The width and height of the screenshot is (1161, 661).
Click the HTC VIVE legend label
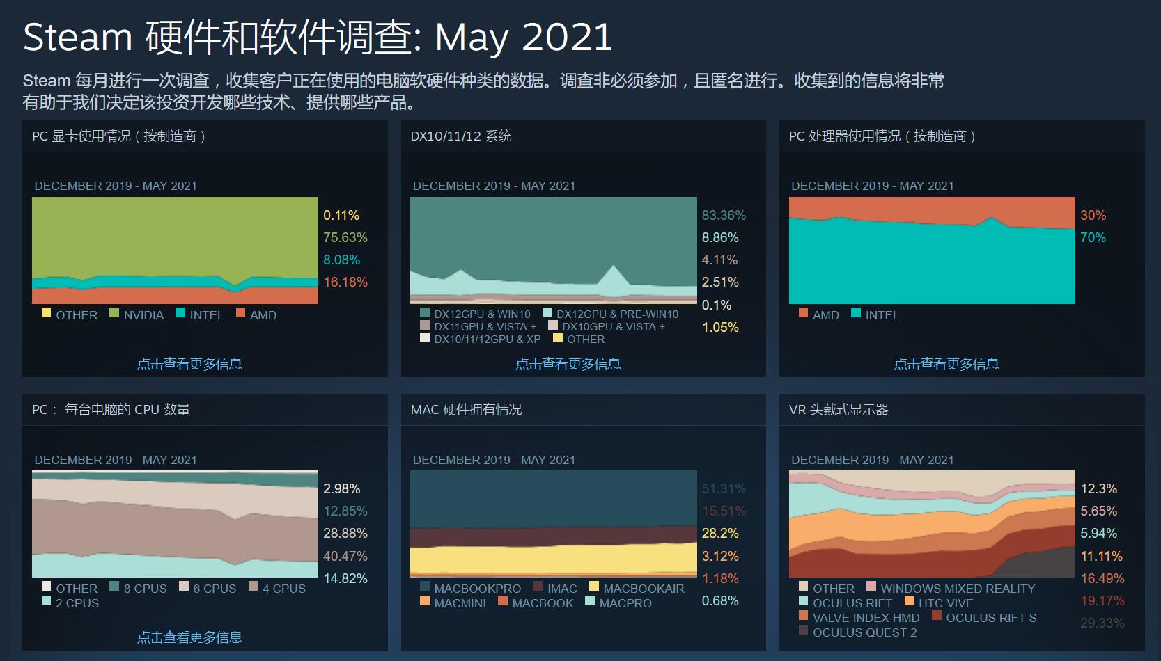click(x=946, y=603)
